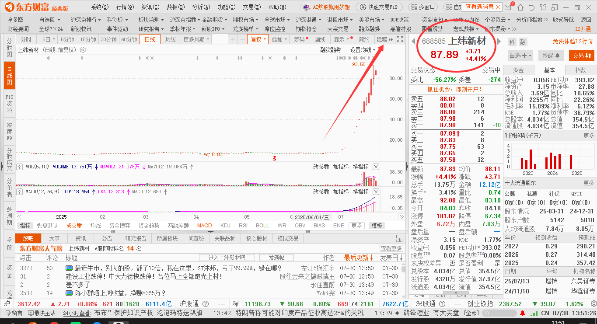Image resolution: width=597 pixels, height=324 pixels.
Task: Open the 显示 display dropdown
Action: tap(342, 39)
